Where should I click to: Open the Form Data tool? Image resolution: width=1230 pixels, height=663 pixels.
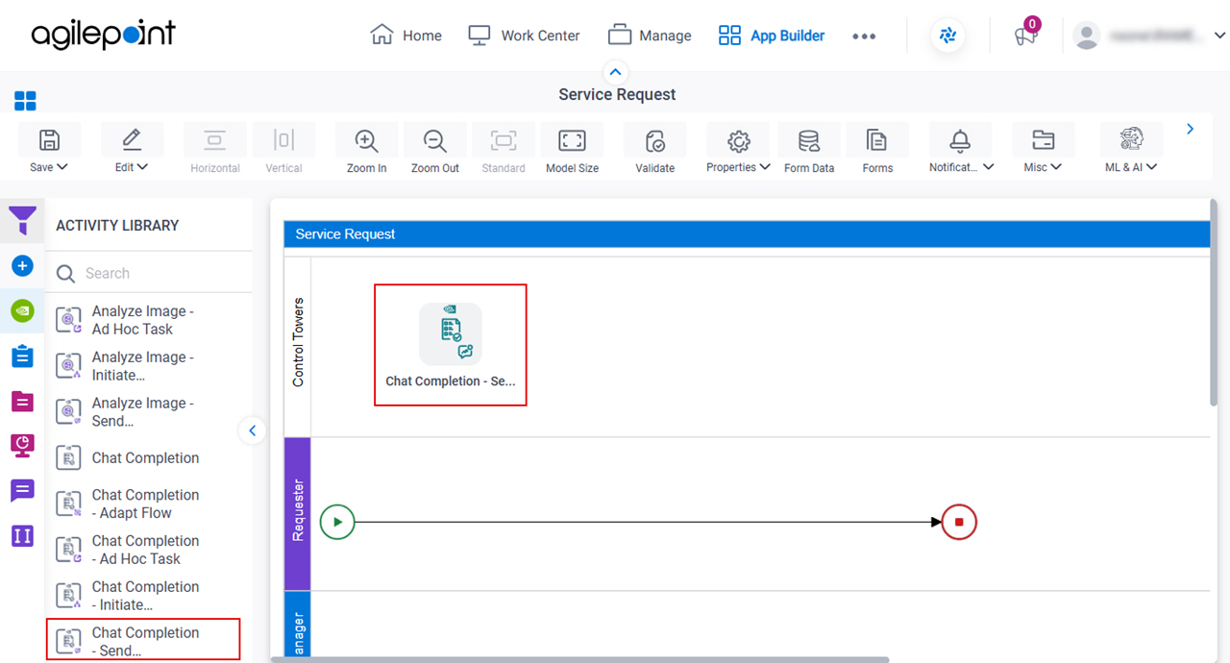(809, 140)
